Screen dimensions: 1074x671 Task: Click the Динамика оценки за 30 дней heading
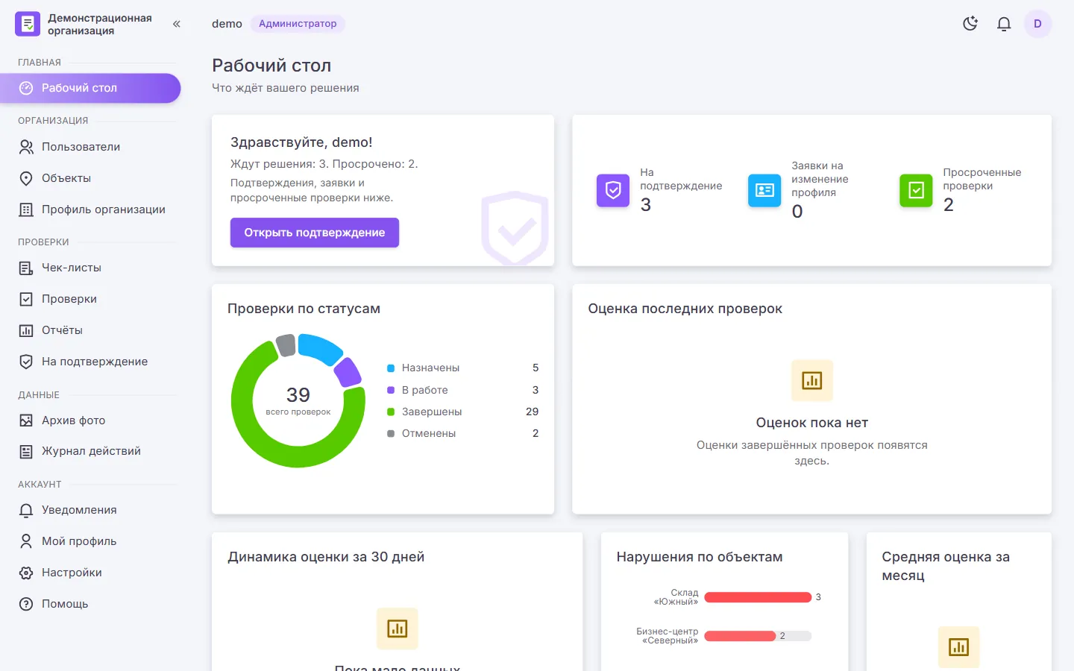click(x=326, y=557)
